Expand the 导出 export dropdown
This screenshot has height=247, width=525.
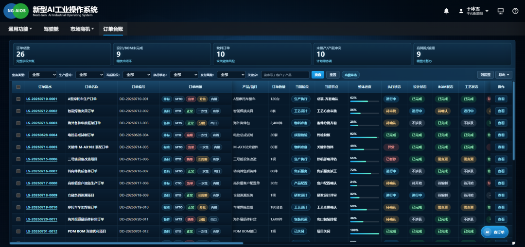(x=504, y=75)
